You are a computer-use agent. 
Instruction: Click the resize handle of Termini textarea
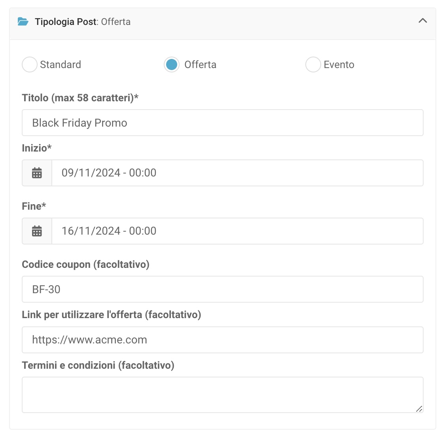pyautogui.click(x=419, y=409)
